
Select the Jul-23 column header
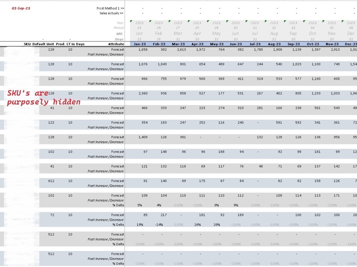[255, 44]
